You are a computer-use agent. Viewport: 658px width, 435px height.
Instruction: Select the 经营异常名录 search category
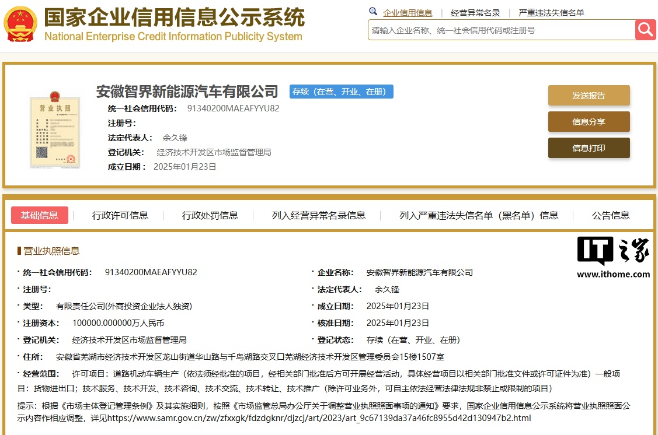475,13
